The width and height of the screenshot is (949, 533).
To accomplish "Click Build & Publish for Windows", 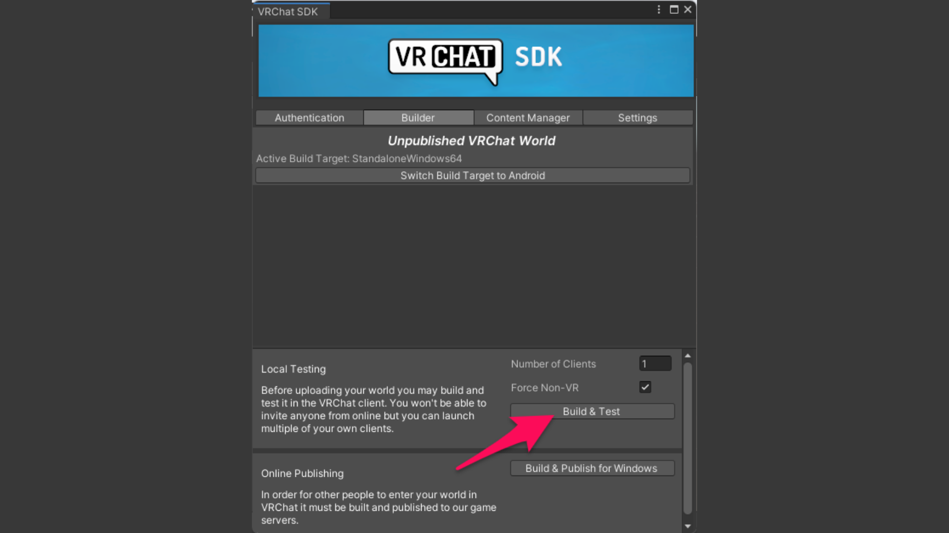I will tap(592, 468).
